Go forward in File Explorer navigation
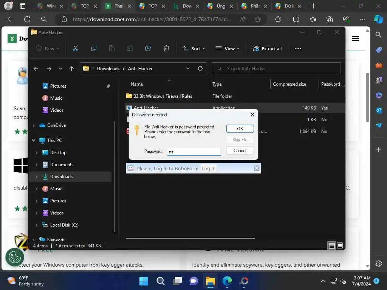 pos(49,69)
